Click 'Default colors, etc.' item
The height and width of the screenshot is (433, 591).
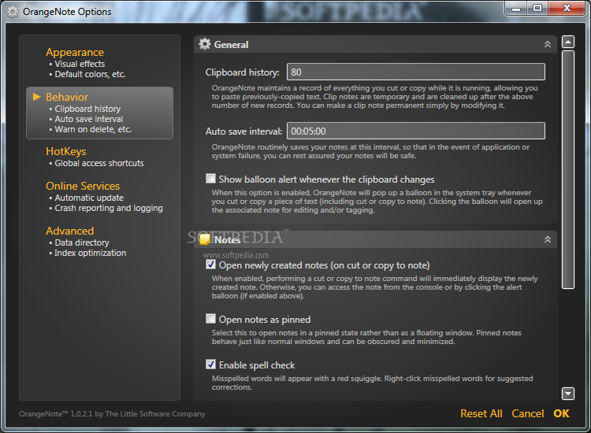pos(90,74)
